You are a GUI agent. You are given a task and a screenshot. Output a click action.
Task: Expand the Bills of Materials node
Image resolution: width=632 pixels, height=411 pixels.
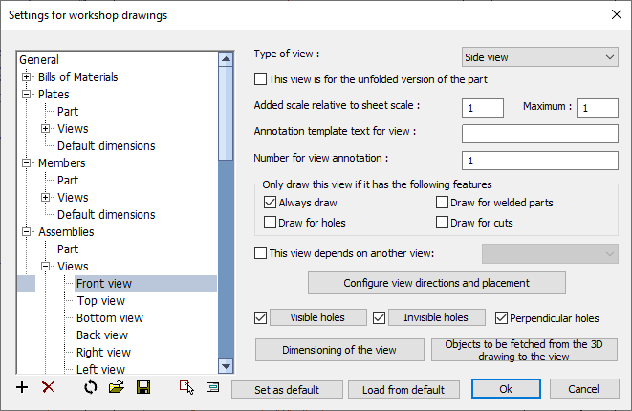coord(27,77)
